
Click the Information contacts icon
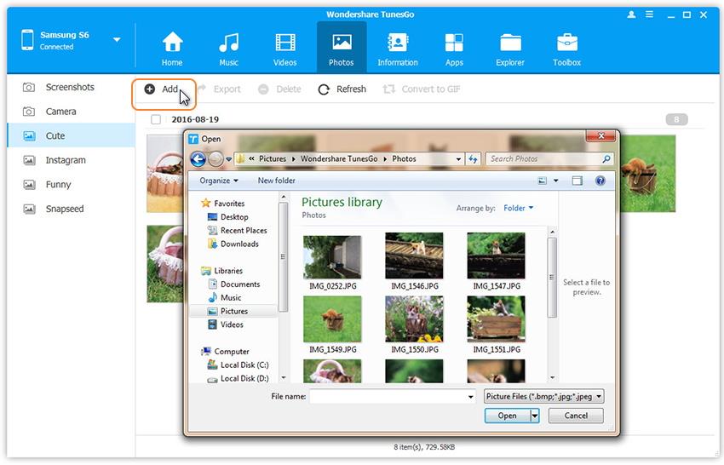tap(398, 43)
